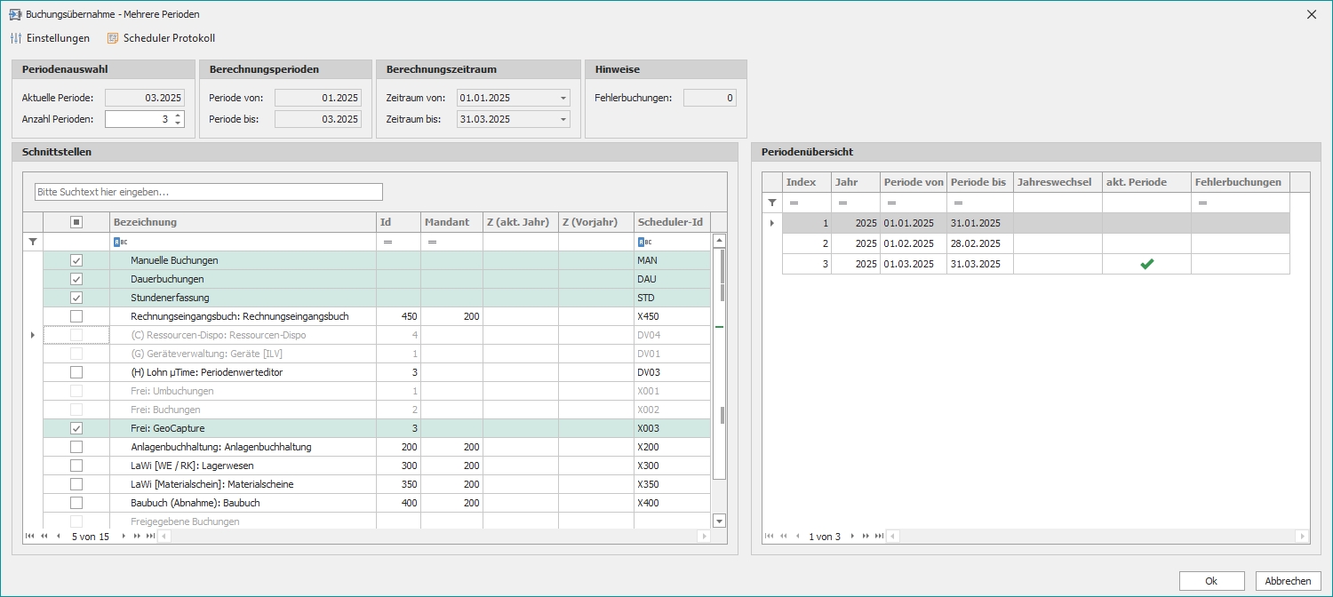Open the Zeitraum von date dropdown

tap(563, 98)
